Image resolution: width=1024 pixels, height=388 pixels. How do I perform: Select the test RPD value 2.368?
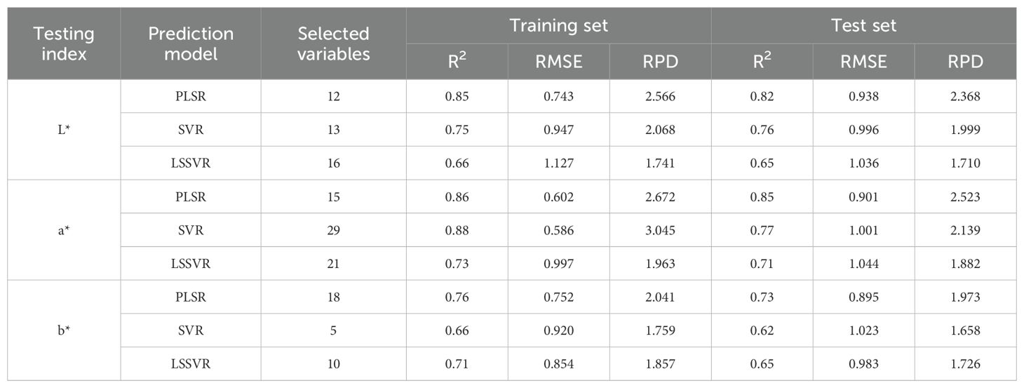pyautogui.click(x=964, y=96)
